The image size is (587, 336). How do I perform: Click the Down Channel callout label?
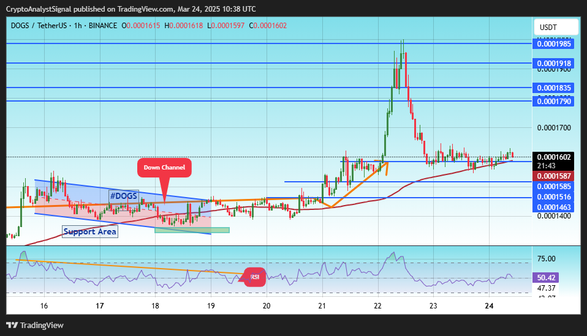point(164,168)
